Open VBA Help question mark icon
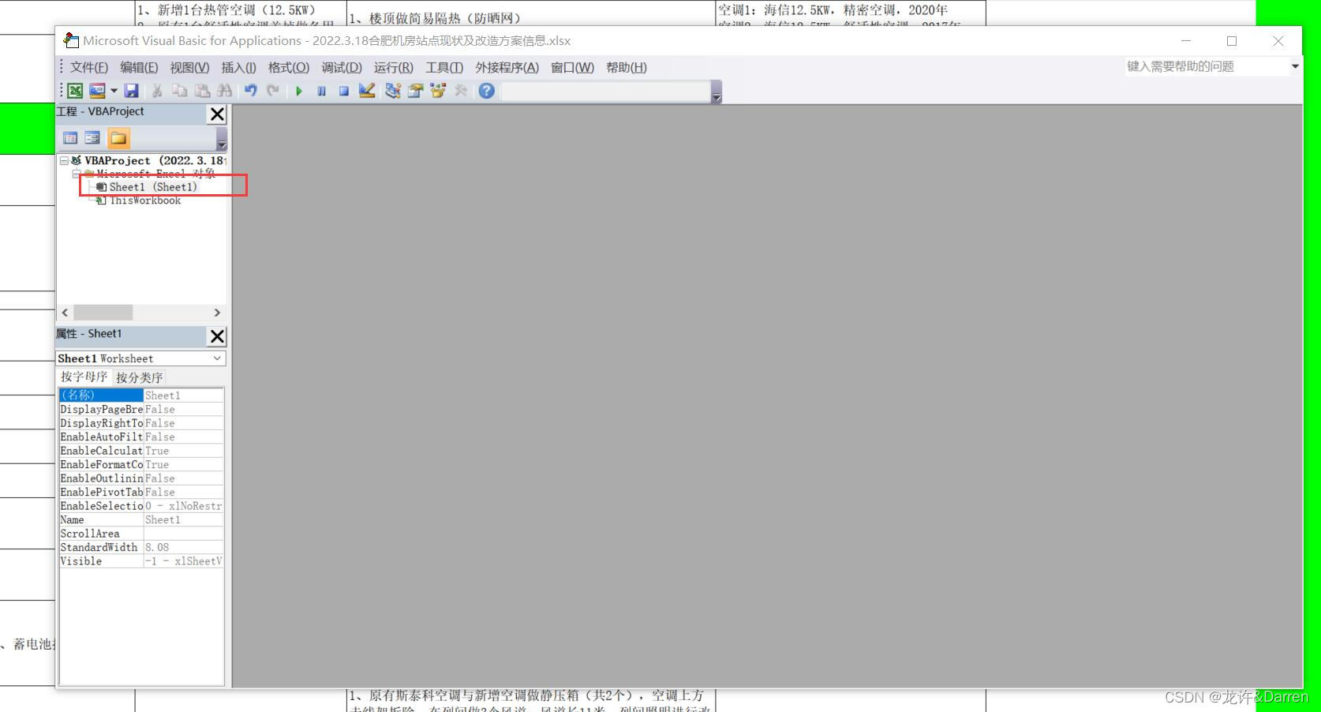 pos(487,91)
